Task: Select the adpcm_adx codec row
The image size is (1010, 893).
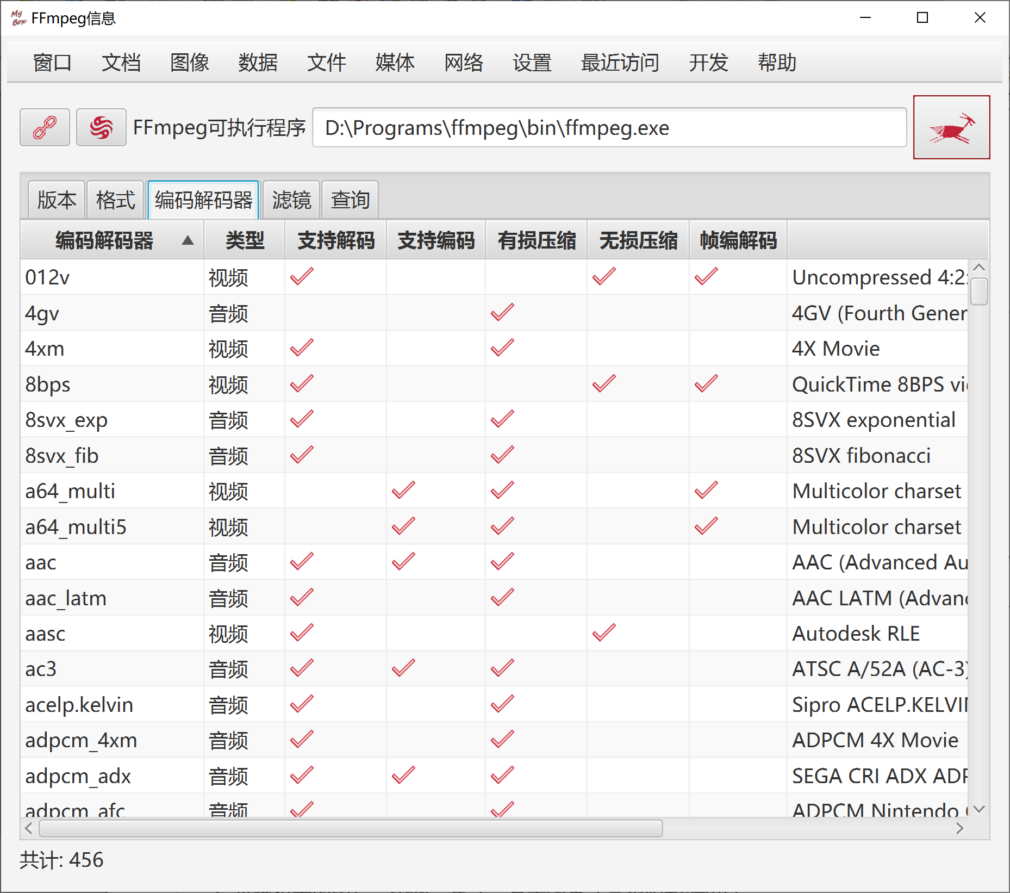Action: pyautogui.click(x=494, y=776)
